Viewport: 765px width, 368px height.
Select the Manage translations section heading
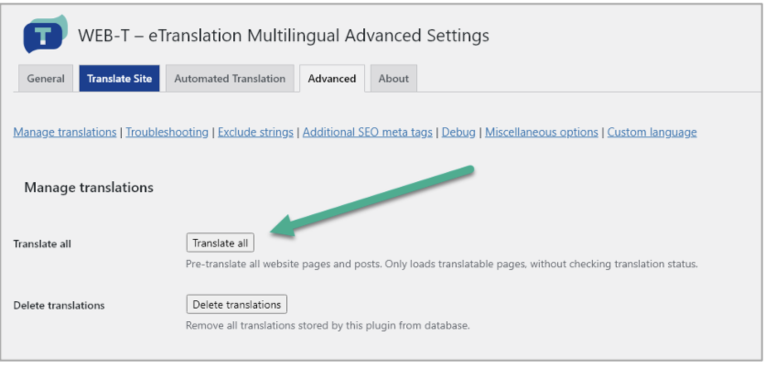click(x=89, y=188)
